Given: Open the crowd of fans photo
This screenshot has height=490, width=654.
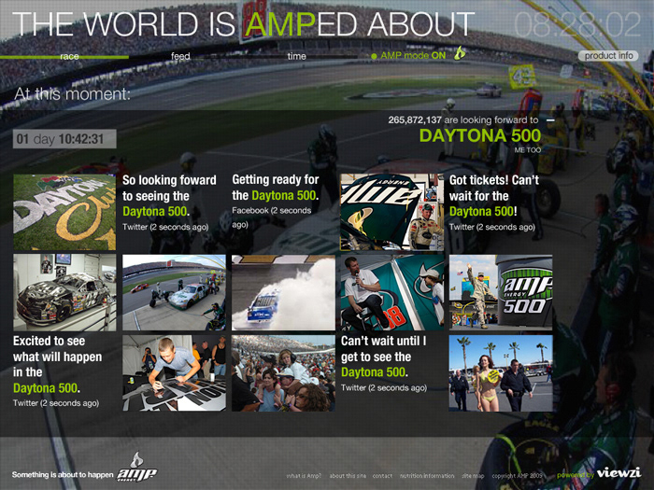Looking at the screenshot, I should click(x=283, y=373).
